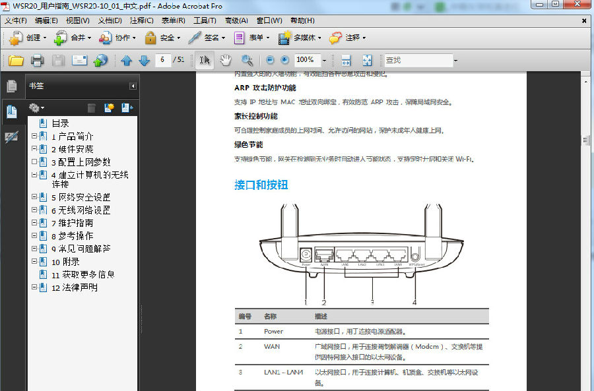Jump to bookmark '11 获取更多信息'
Image resolution: width=594 pixels, height=391 pixels.
[x=82, y=275]
